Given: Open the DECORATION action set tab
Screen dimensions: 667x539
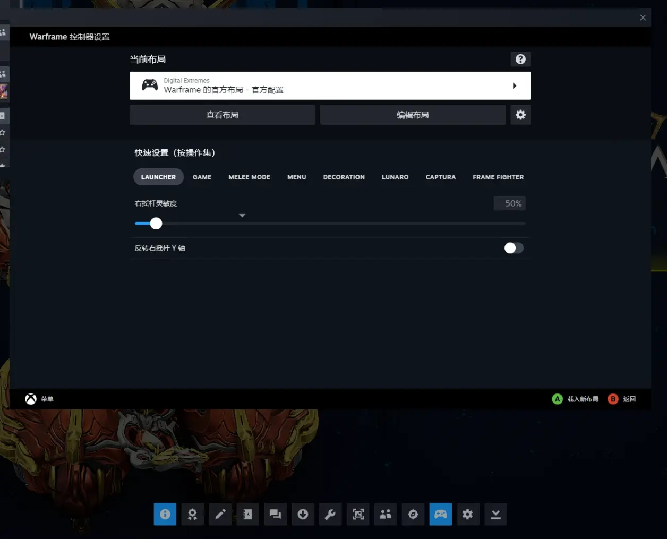Looking at the screenshot, I should pyautogui.click(x=344, y=177).
